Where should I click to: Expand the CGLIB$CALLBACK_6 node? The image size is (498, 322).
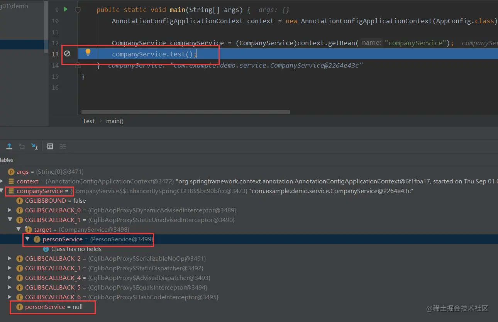[x=10, y=297]
